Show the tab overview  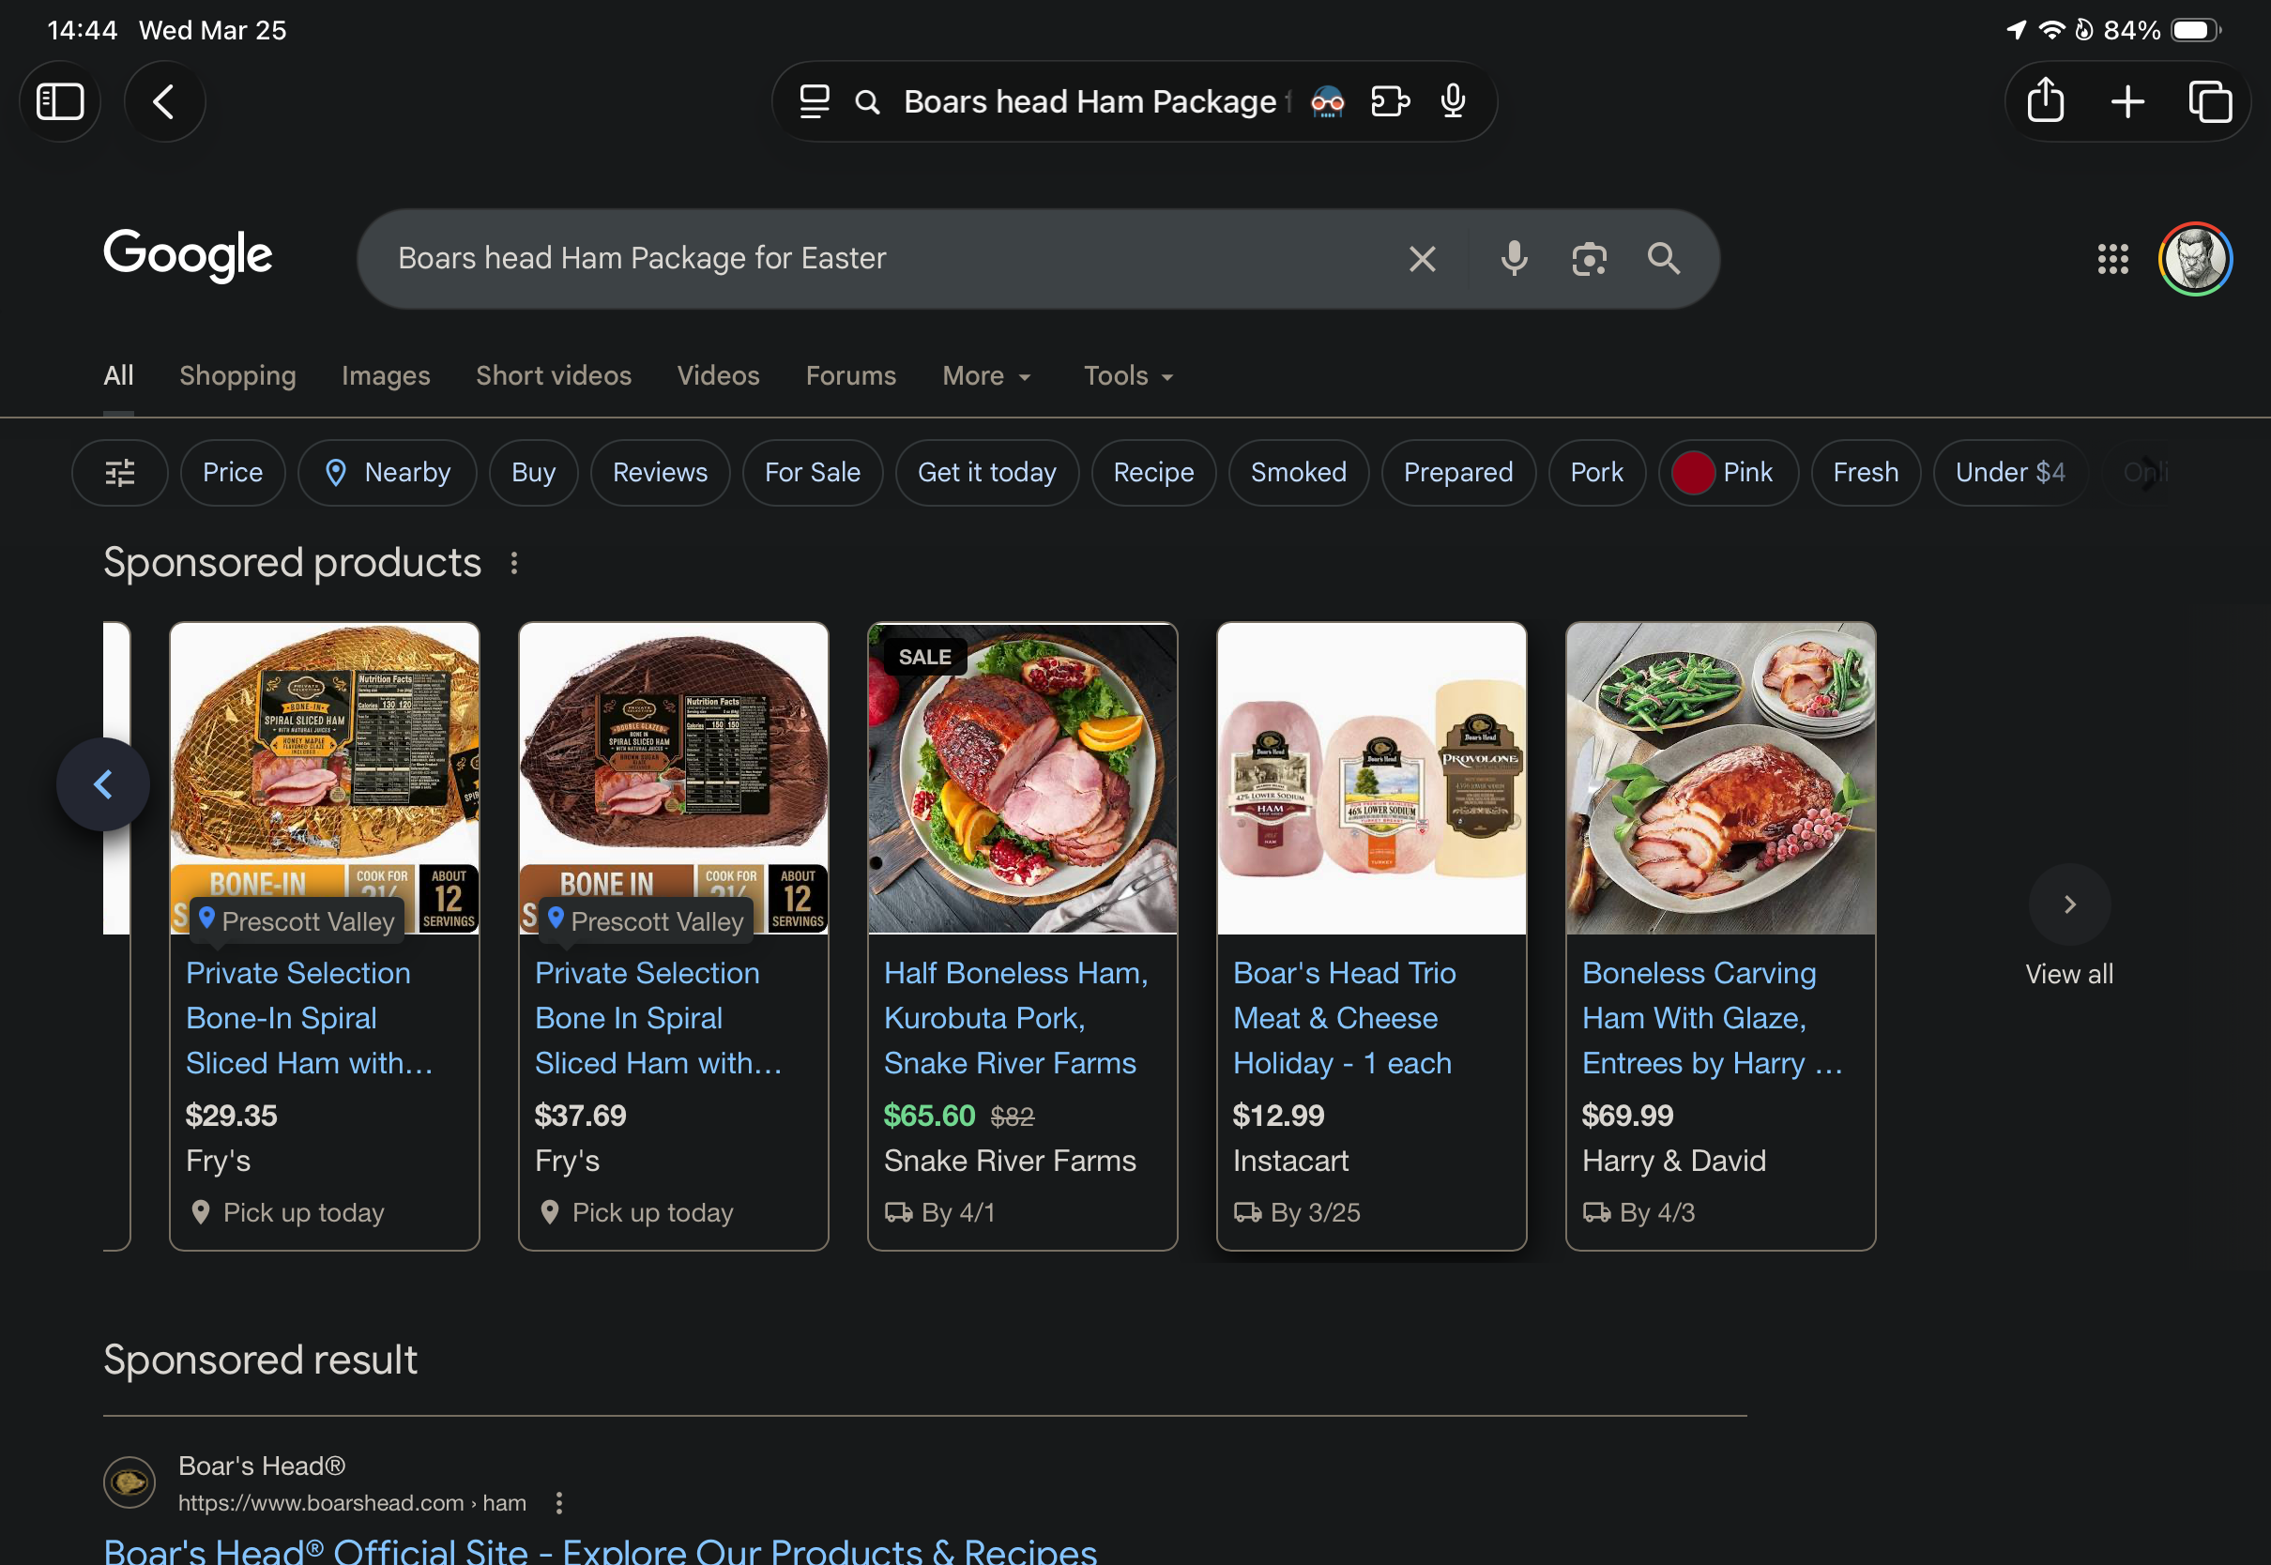point(2210,101)
